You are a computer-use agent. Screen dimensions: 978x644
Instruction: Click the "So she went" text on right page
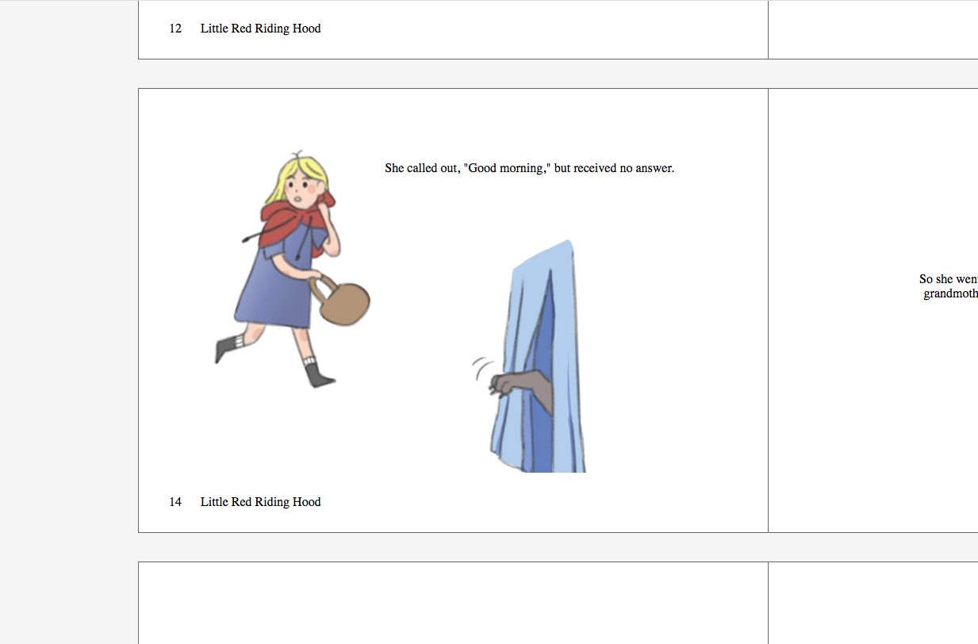[948, 279]
